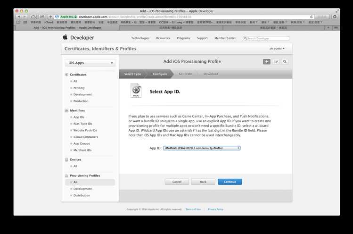
Task: Click the Certificates, Identifiers & Profiles heading
Action: (x=100, y=49)
